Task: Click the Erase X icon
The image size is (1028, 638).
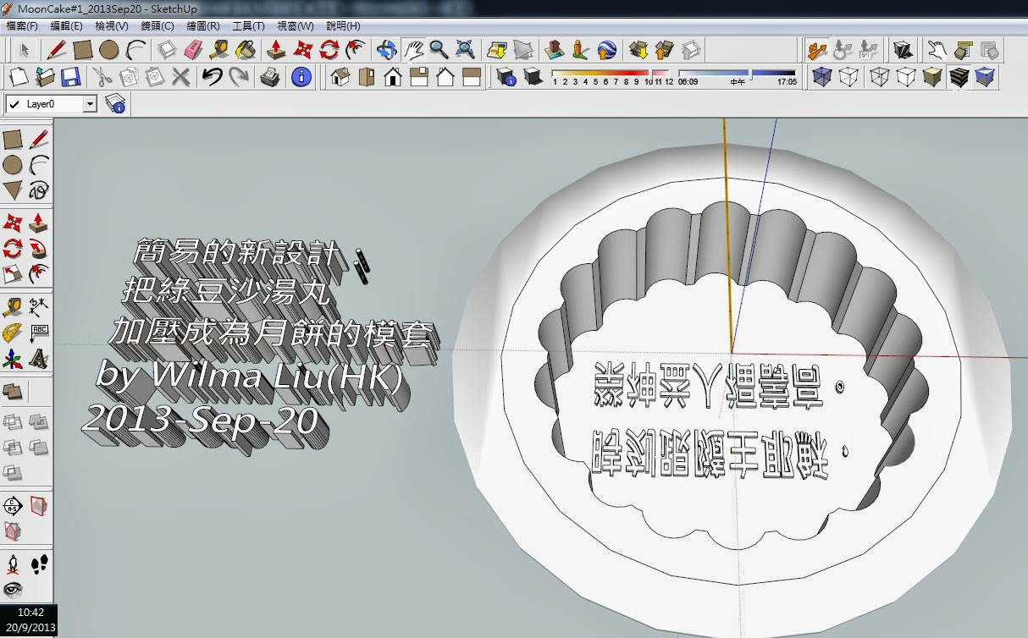Action: pyautogui.click(x=180, y=78)
